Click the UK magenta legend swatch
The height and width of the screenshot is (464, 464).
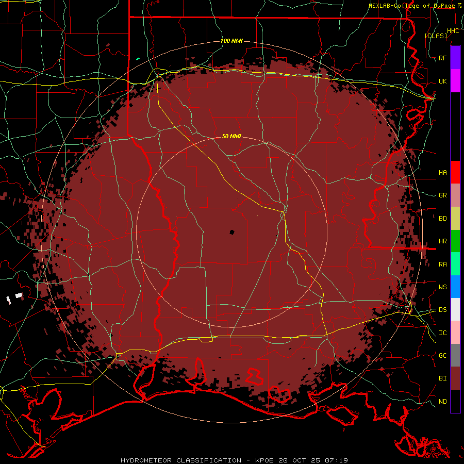point(455,81)
